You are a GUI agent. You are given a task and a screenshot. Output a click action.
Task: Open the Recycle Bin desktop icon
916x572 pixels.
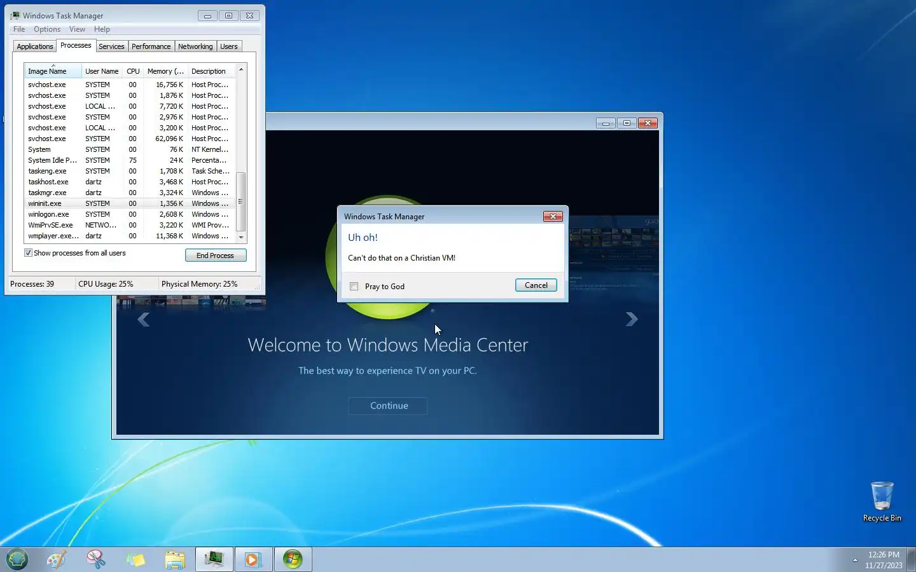[882, 502]
